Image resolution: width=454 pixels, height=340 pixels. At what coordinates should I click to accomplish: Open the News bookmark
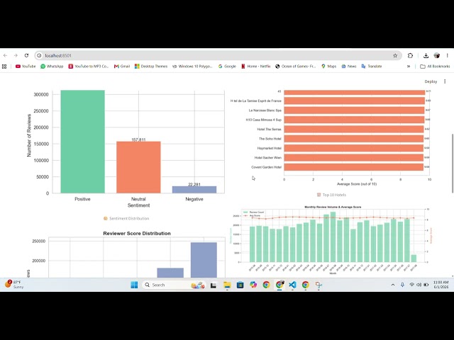tap(349, 66)
